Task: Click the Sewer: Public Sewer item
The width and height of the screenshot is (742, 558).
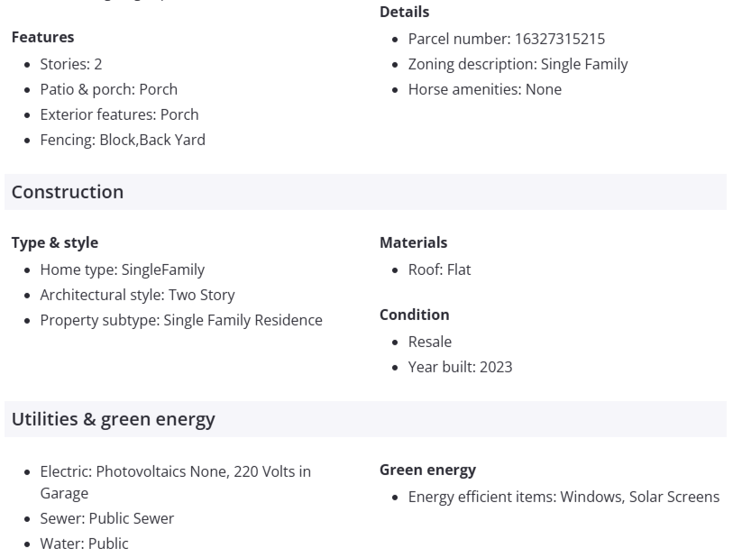Action: pyautogui.click(x=106, y=518)
